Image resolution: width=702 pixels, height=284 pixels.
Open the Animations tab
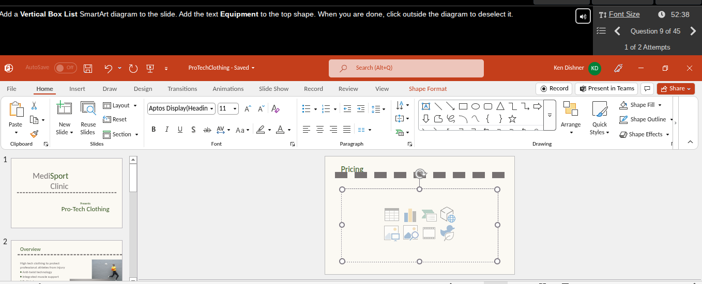228,89
